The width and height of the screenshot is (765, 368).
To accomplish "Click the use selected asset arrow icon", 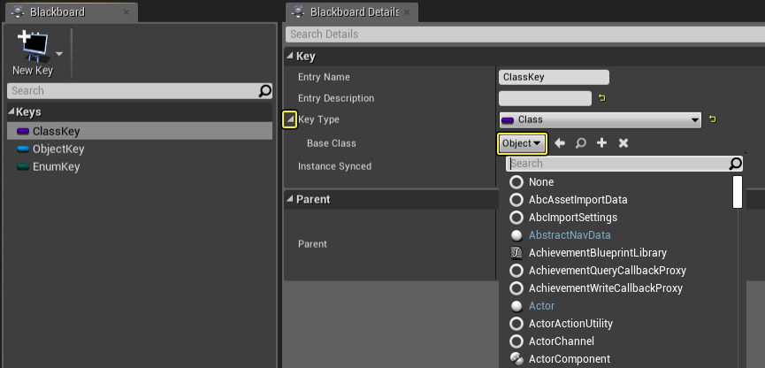I will pos(560,143).
